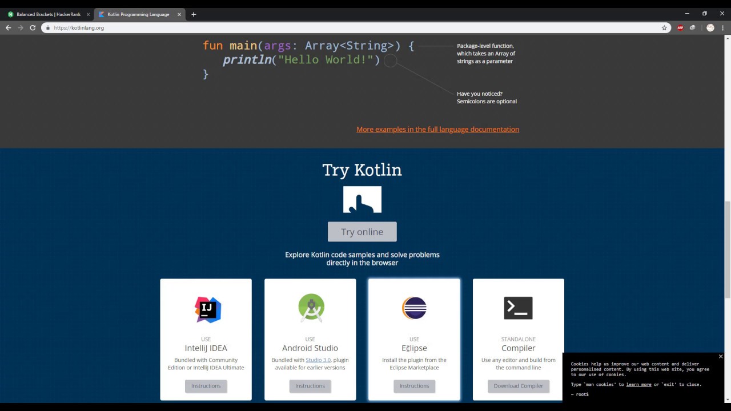Click 'Explore Kotlin code samples' description text

pyautogui.click(x=362, y=259)
